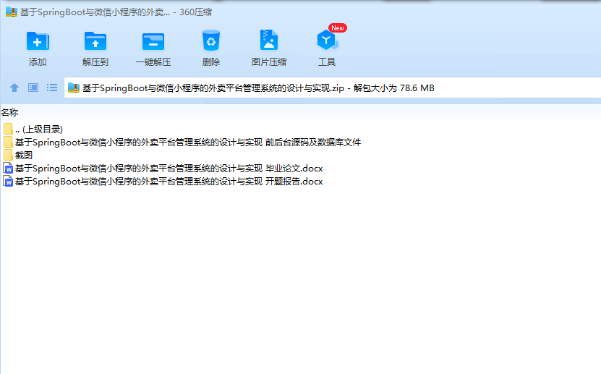Image resolution: width=601 pixels, height=374 pixels.
Task: Click the red New badge on 工具
Action: coord(337,28)
